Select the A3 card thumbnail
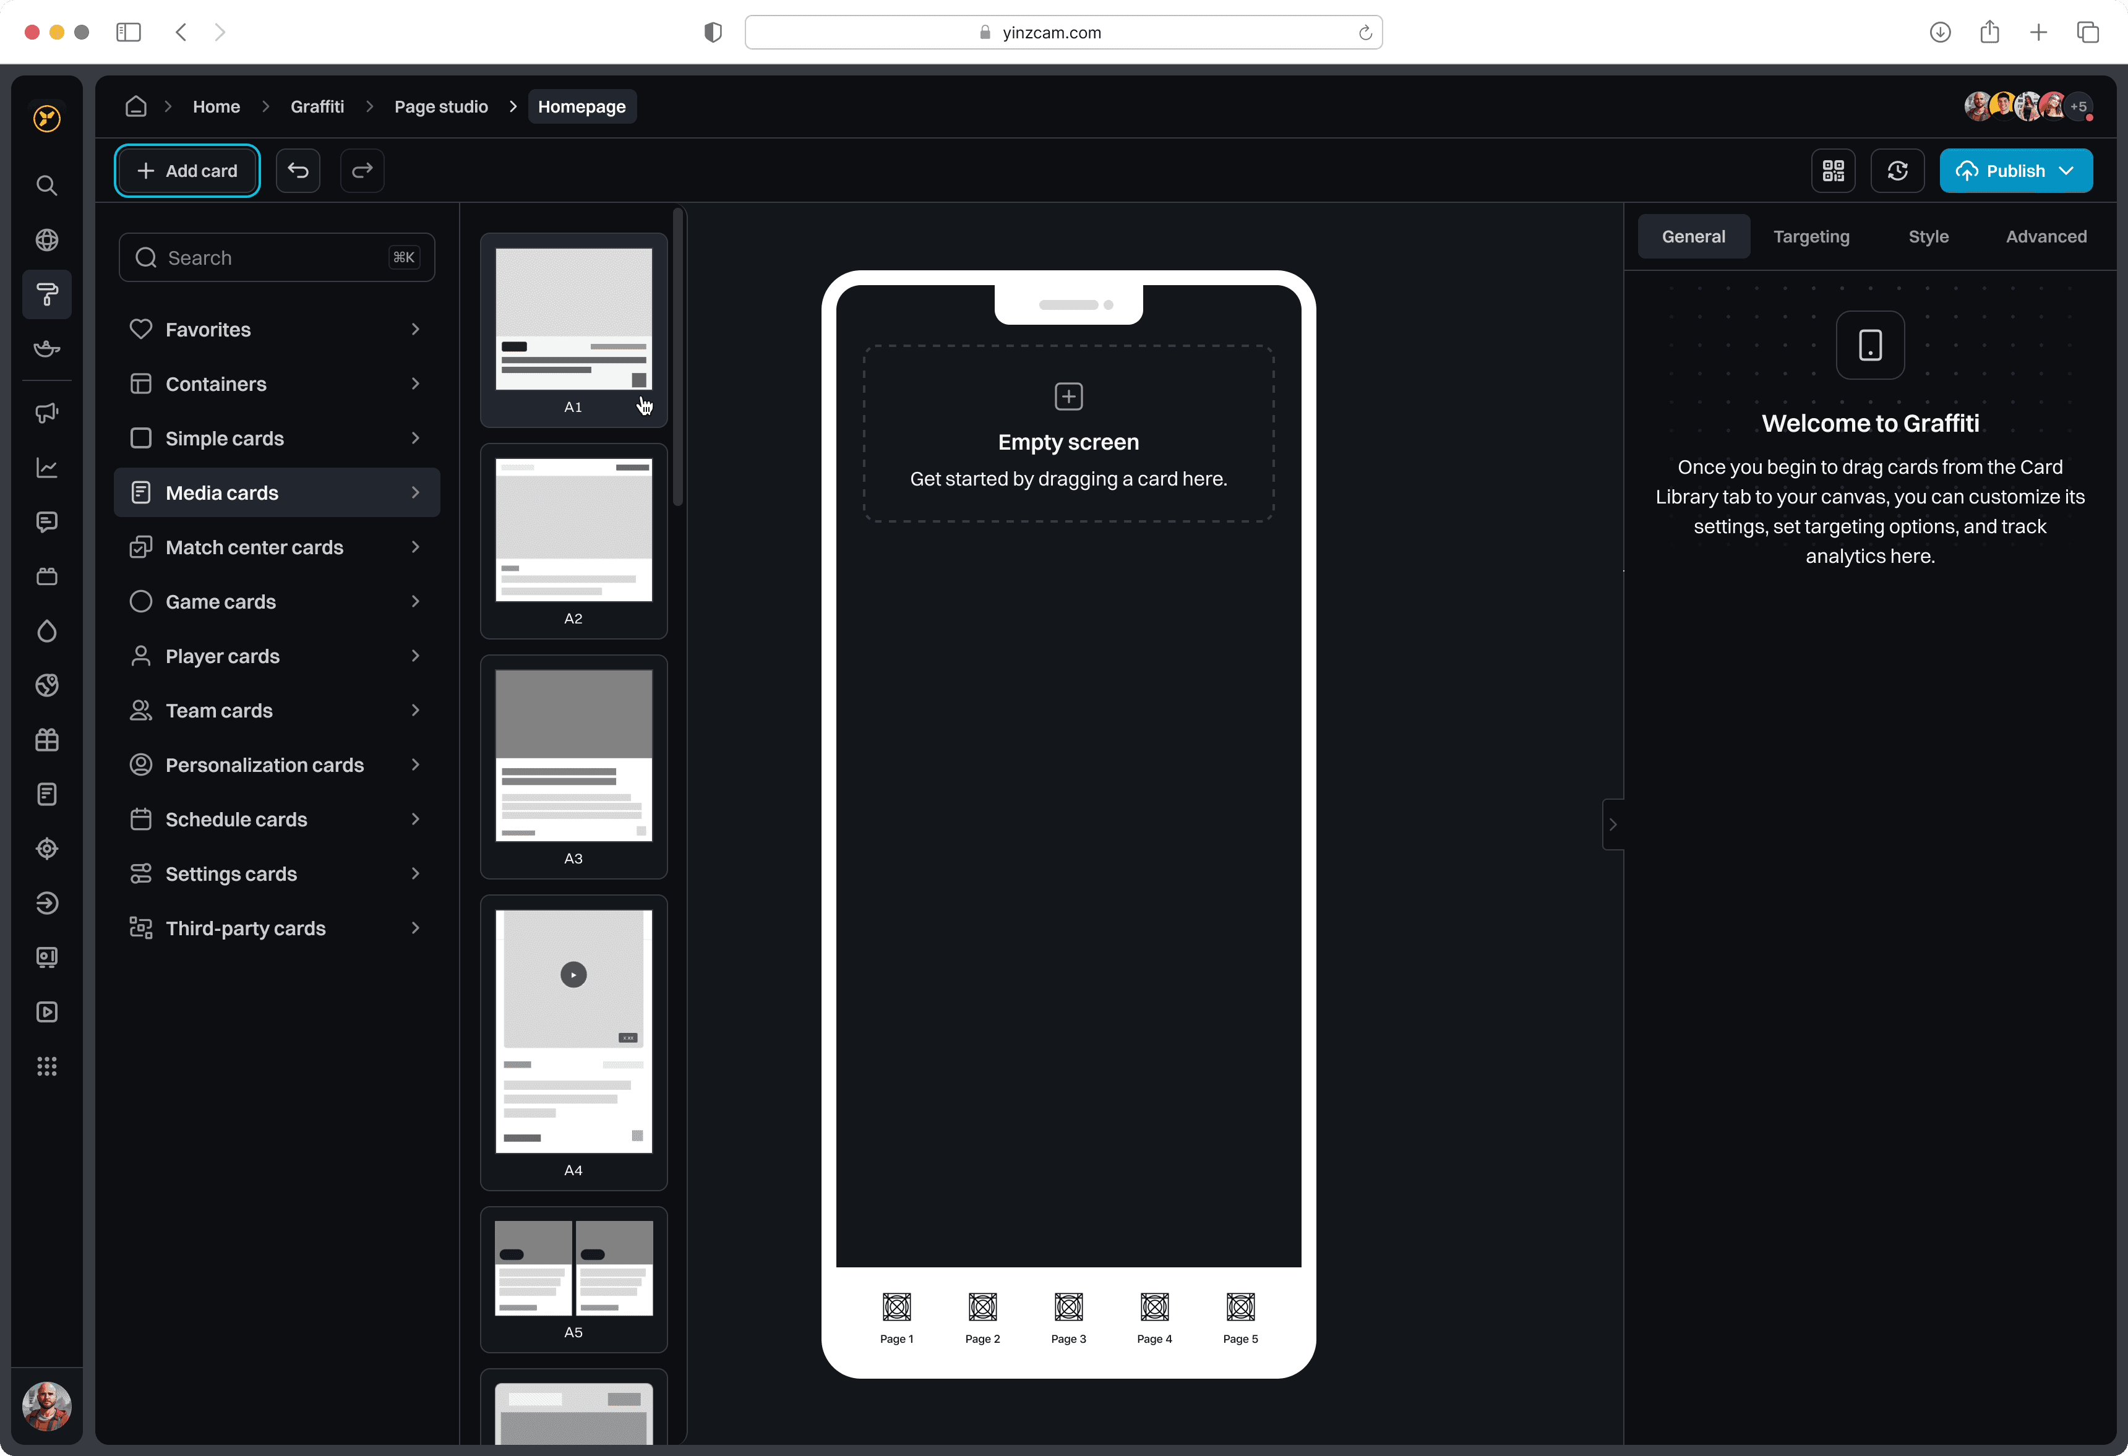 click(x=573, y=764)
